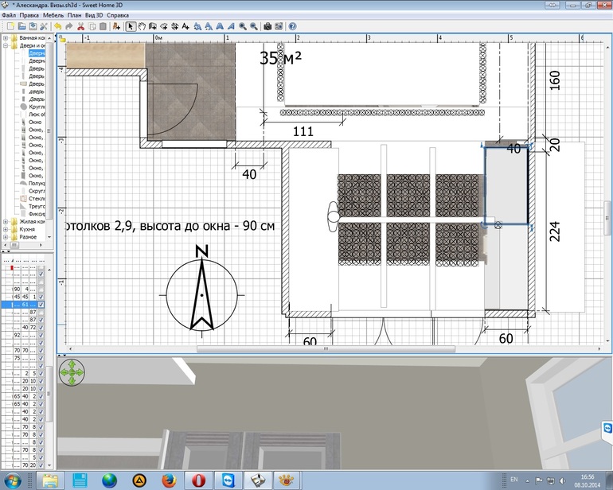The height and width of the screenshot is (490, 613).
Task: Open the Файл menu
Action: [x=9, y=15]
